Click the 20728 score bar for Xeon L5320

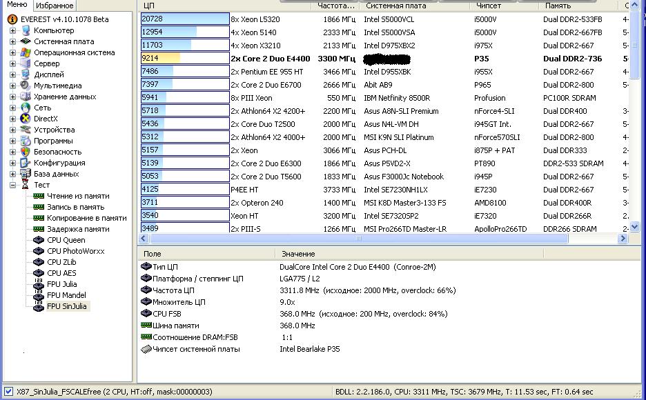(x=184, y=19)
